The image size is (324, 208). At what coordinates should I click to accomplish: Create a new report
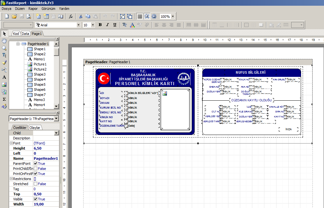pyautogui.click(x=7, y=17)
